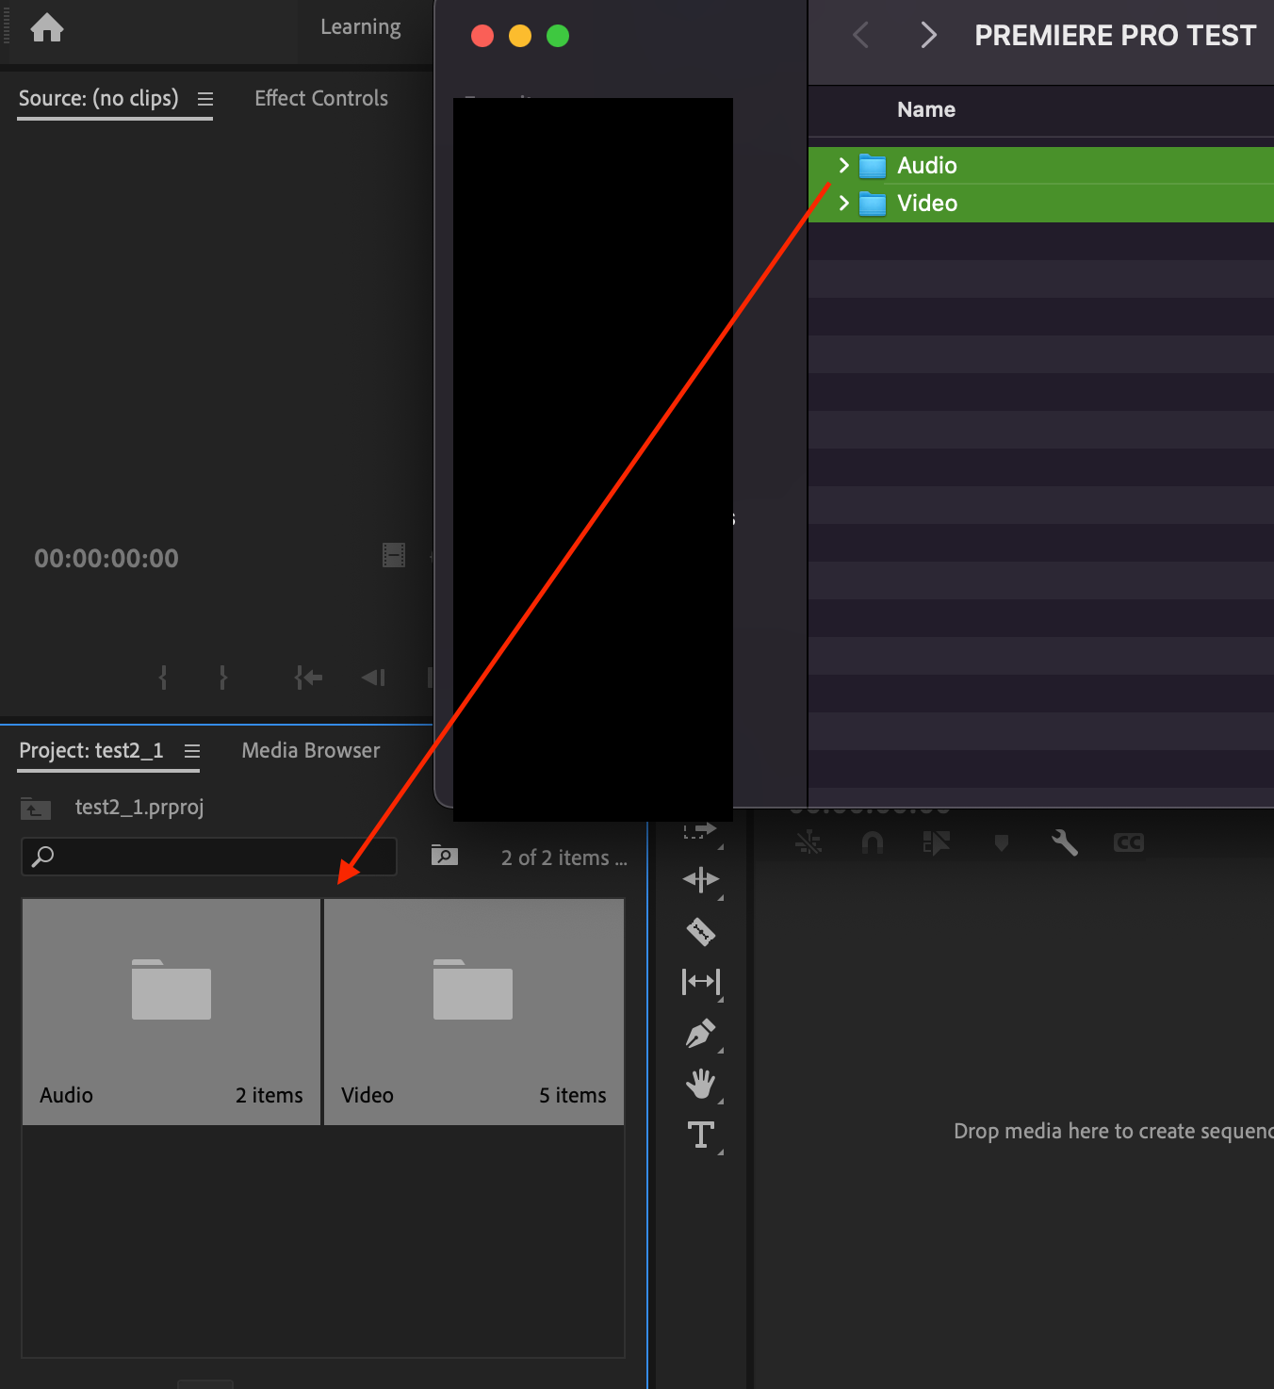Toggle closed captions track button
This screenshot has width=1274, height=1389.
click(1128, 842)
